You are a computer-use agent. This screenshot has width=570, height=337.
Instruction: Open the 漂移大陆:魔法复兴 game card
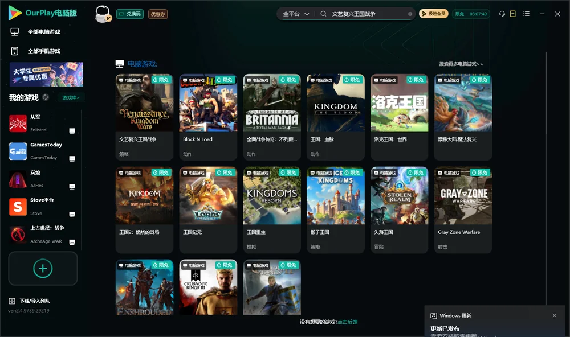[463, 117]
